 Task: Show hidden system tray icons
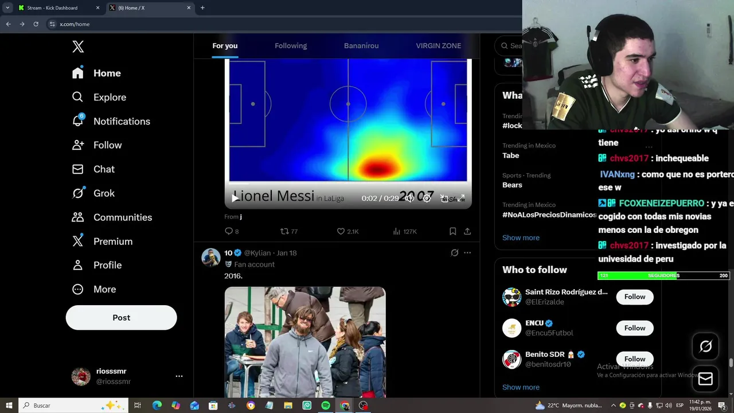click(x=614, y=406)
